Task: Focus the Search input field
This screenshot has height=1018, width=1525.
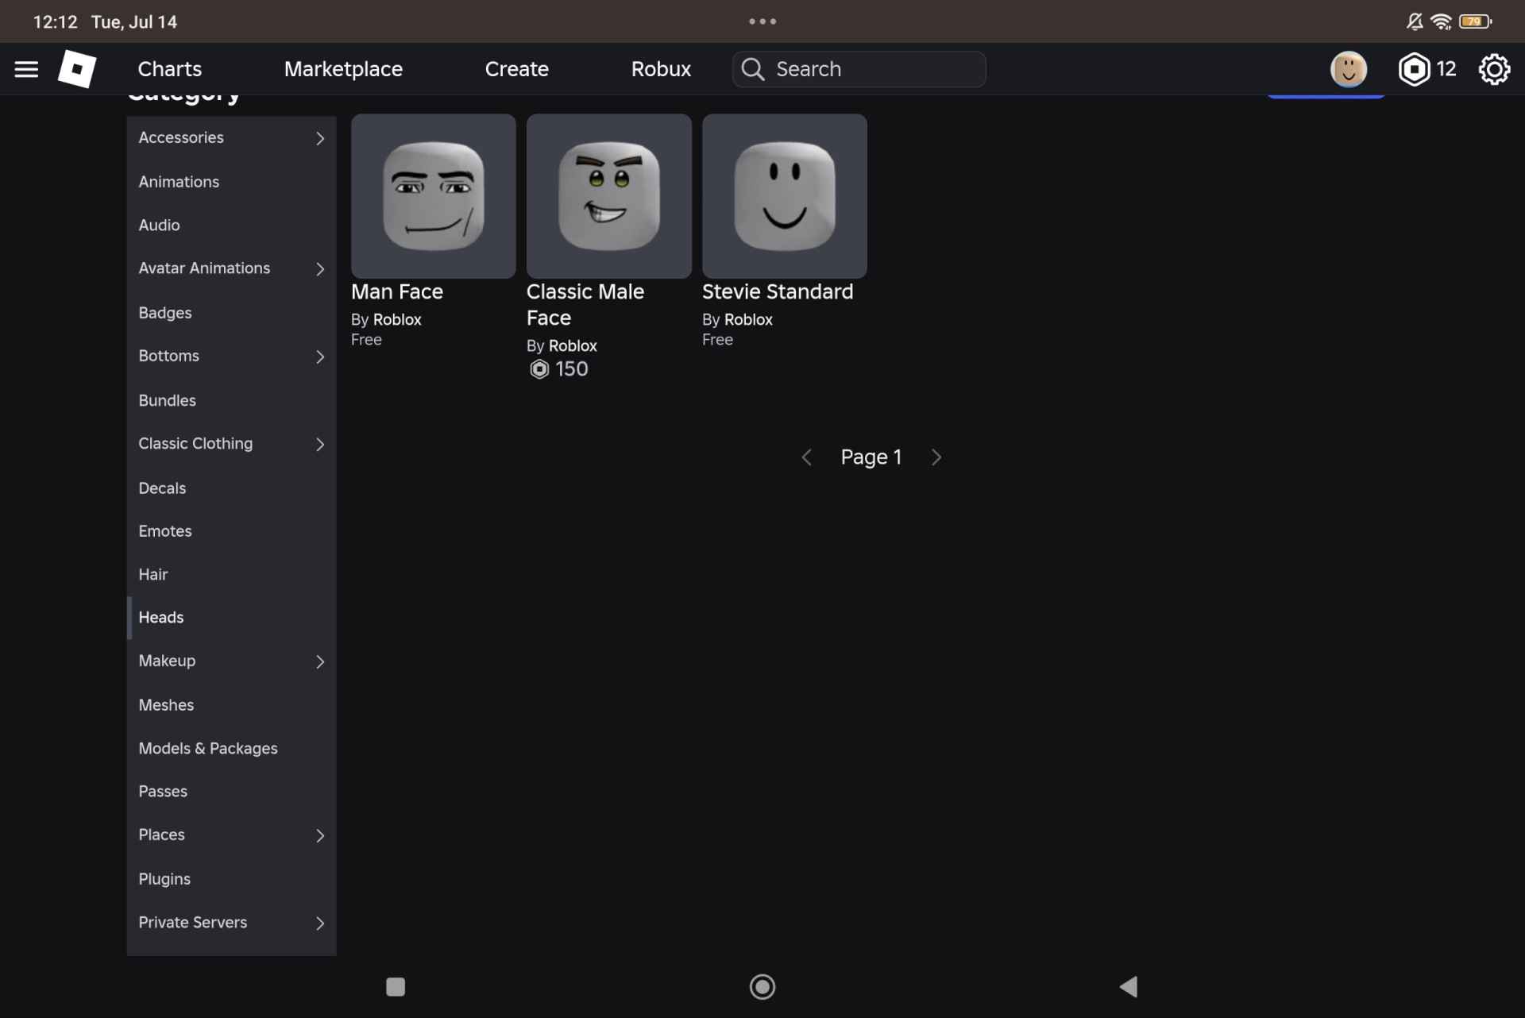Action: click(x=859, y=69)
